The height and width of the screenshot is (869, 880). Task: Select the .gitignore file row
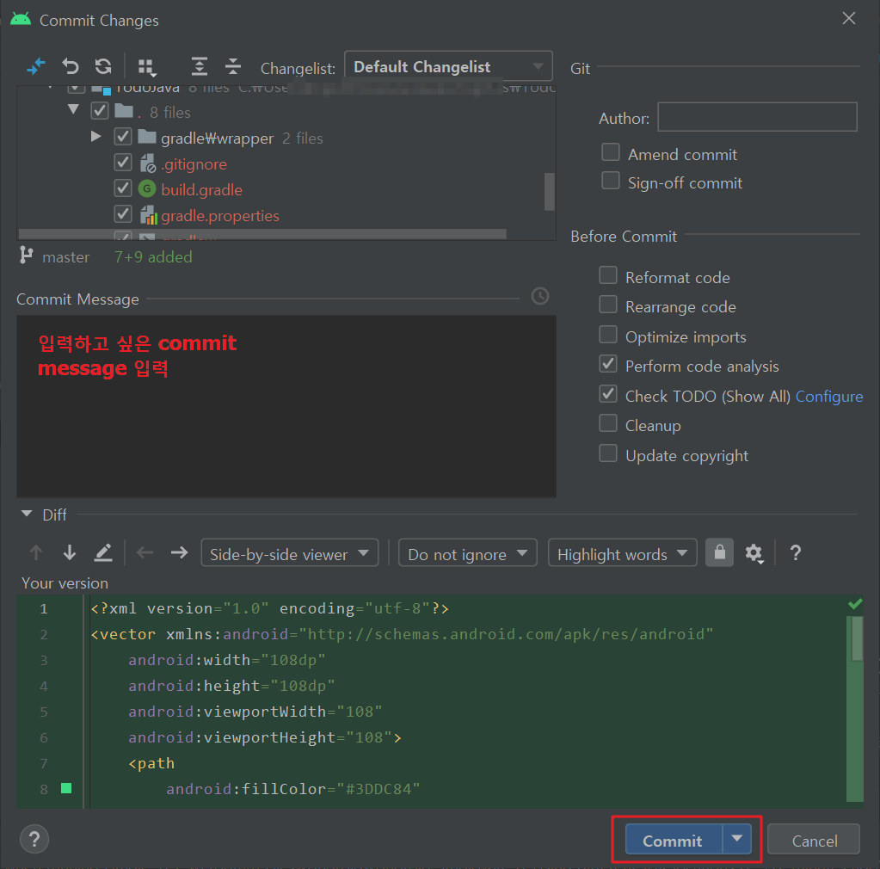point(286,163)
